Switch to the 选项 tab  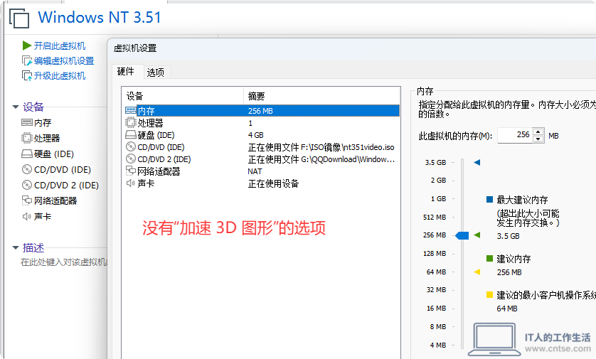[156, 73]
